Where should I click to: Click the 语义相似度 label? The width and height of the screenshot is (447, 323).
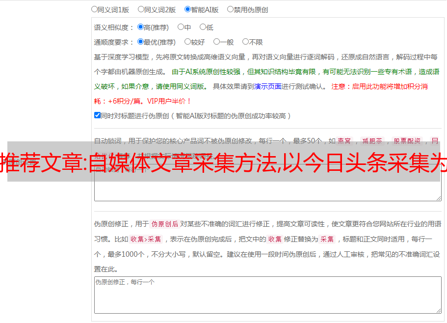coord(114,27)
